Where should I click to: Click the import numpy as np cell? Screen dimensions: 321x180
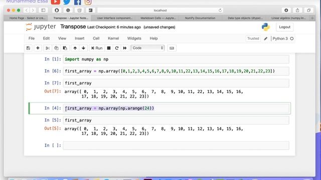point(176,59)
